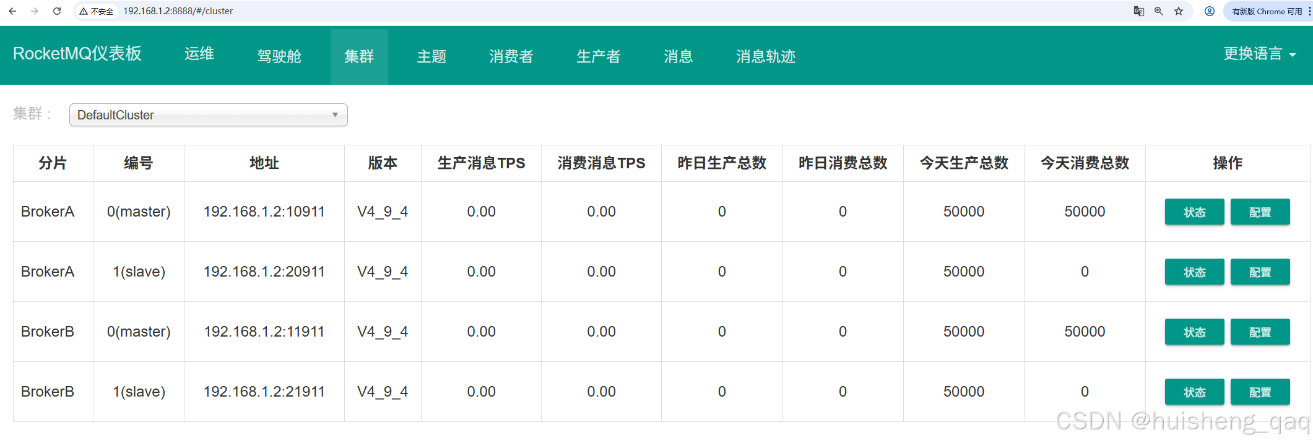Click the 昨日生产总数 column header

(x=722, y=163)
